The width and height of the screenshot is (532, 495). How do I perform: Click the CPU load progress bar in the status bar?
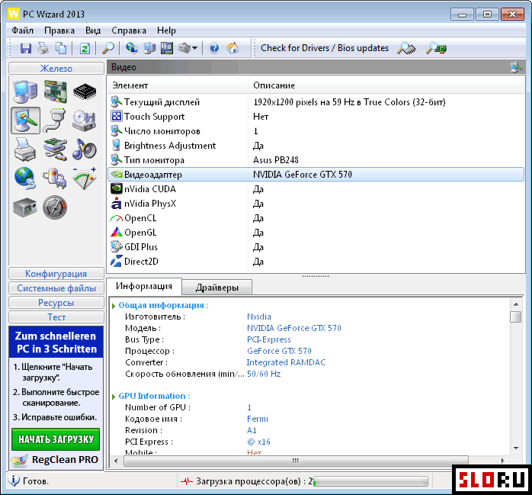pyautogui.click(x=370, y=481)
